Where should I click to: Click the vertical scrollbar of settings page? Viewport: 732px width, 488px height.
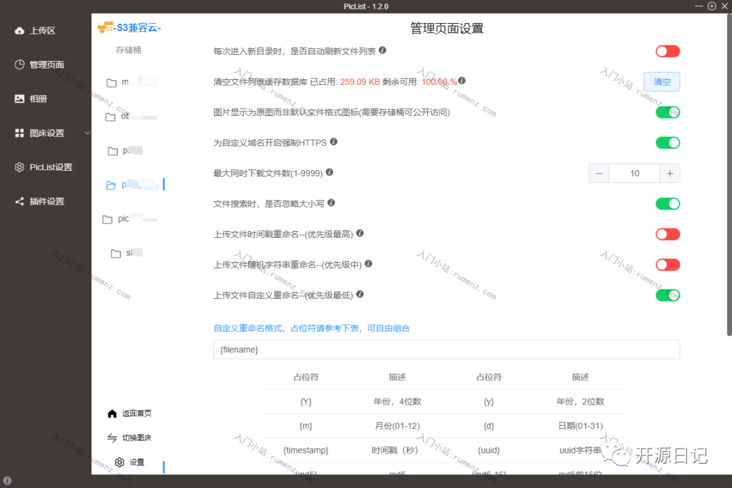(729, 175)
